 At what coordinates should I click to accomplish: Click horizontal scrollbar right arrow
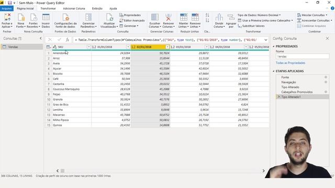pyautogui.click(x=263, y=171)
